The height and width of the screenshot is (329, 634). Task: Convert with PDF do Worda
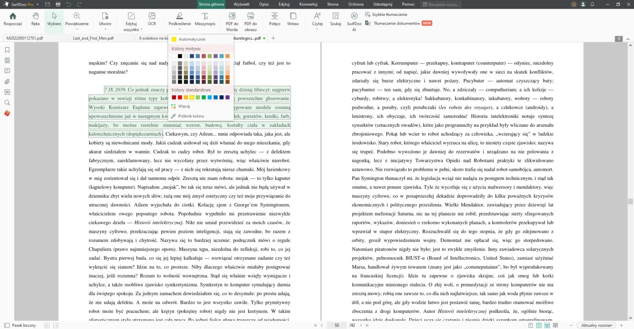pyautogui.click(x=232, y=22)
